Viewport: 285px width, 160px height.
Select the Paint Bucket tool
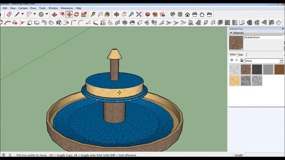(107, 14)
